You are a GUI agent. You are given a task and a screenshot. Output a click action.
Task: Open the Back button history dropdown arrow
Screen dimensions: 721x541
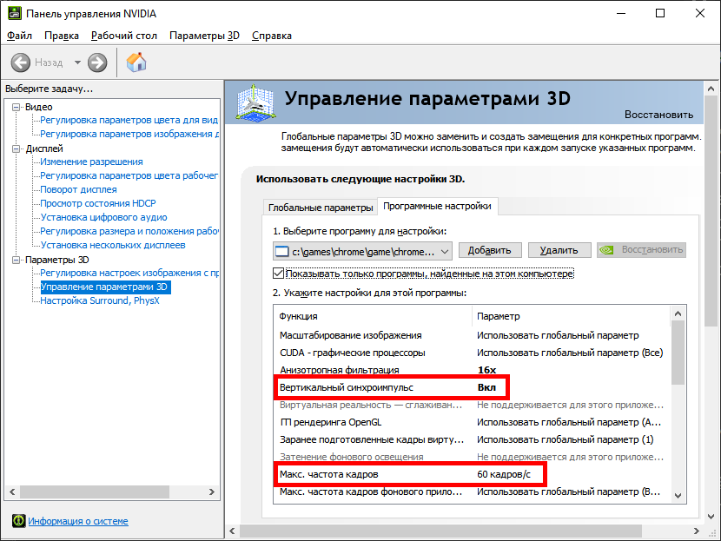pyautogui.click(x=77, y=63)
